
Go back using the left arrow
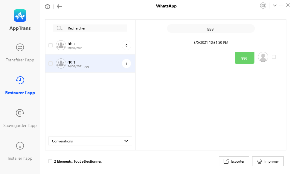[x=59, y=6]
